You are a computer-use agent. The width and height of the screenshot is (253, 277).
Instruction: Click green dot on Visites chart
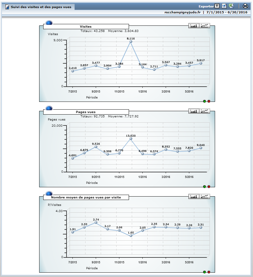point(205,101)
